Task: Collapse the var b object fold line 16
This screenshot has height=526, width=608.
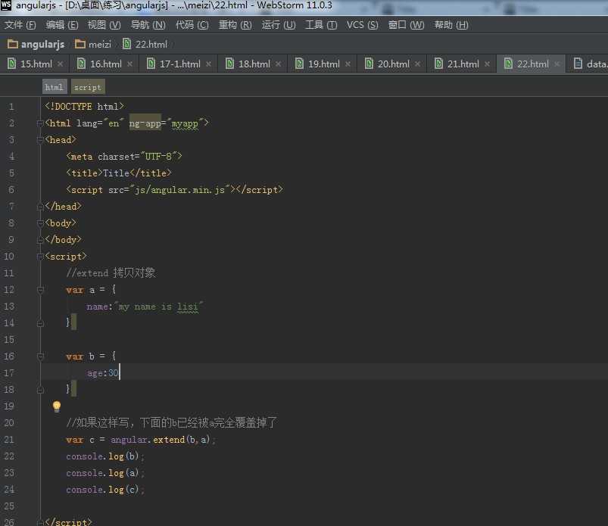Action: pyautogui.click(x=40, y=356)
